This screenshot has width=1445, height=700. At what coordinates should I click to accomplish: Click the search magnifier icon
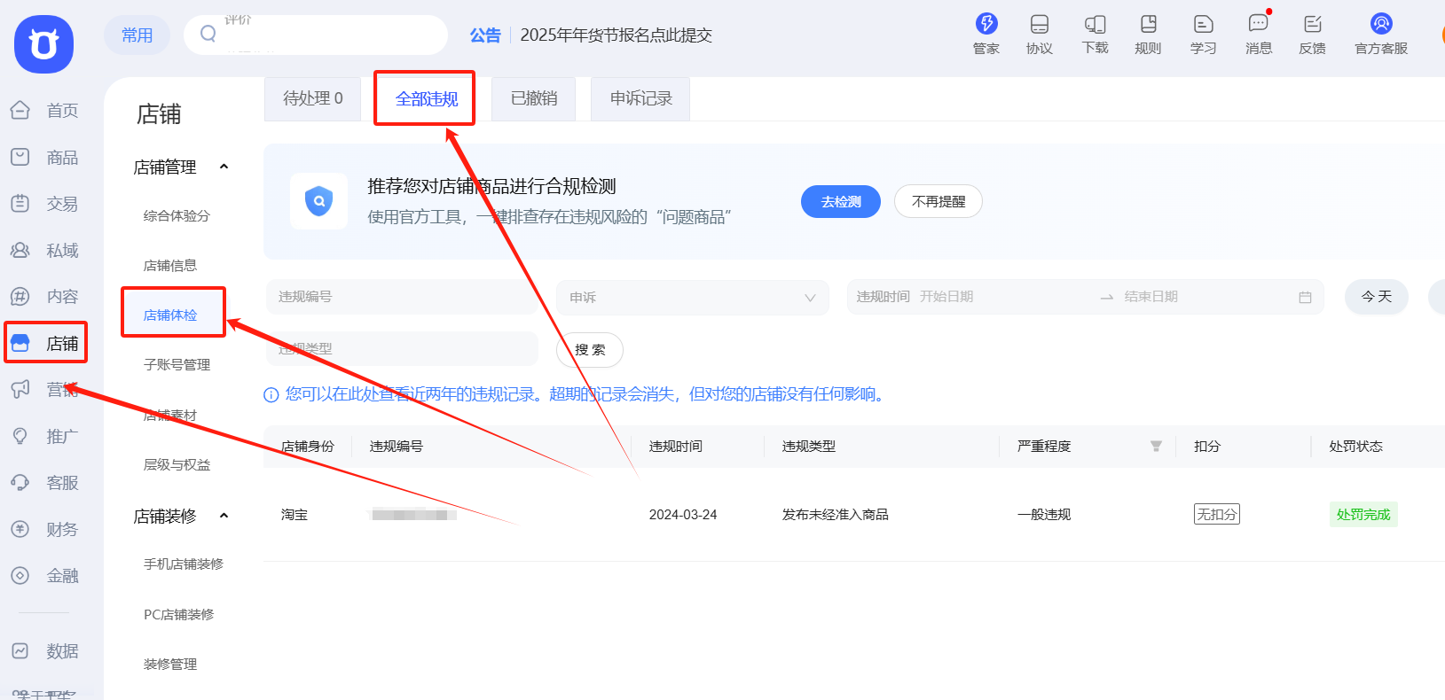(208, 34)
